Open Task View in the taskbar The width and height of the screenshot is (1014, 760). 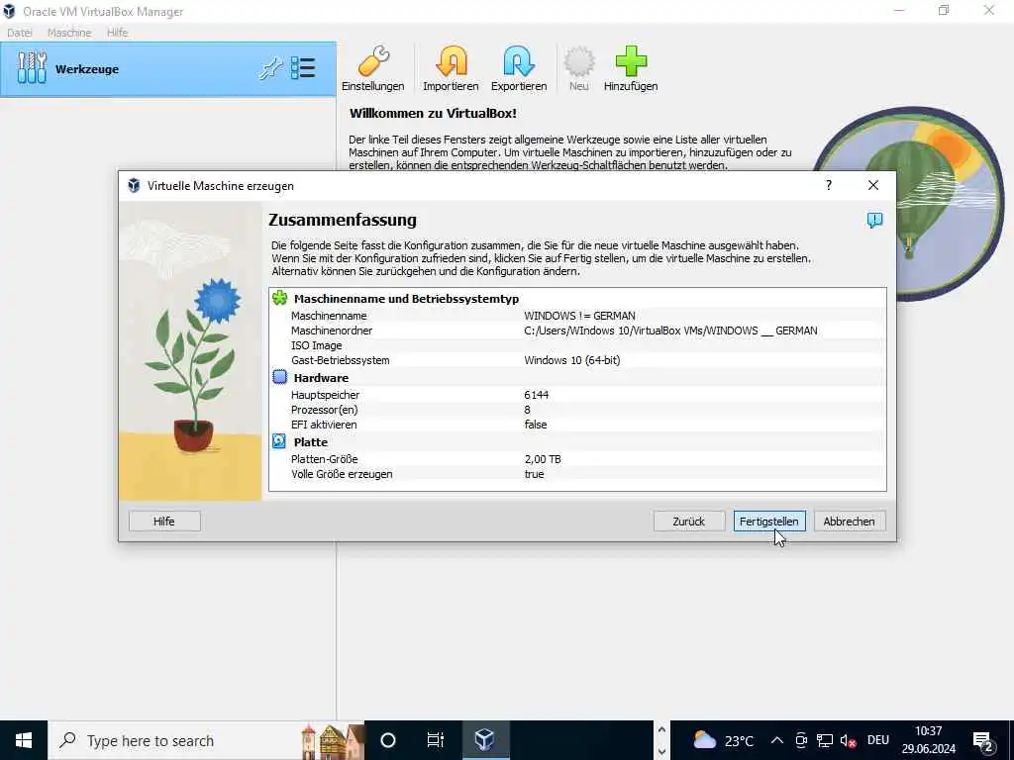pos(436,740)
